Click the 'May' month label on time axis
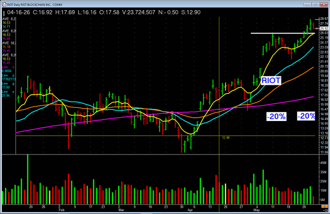 point(256,210)
